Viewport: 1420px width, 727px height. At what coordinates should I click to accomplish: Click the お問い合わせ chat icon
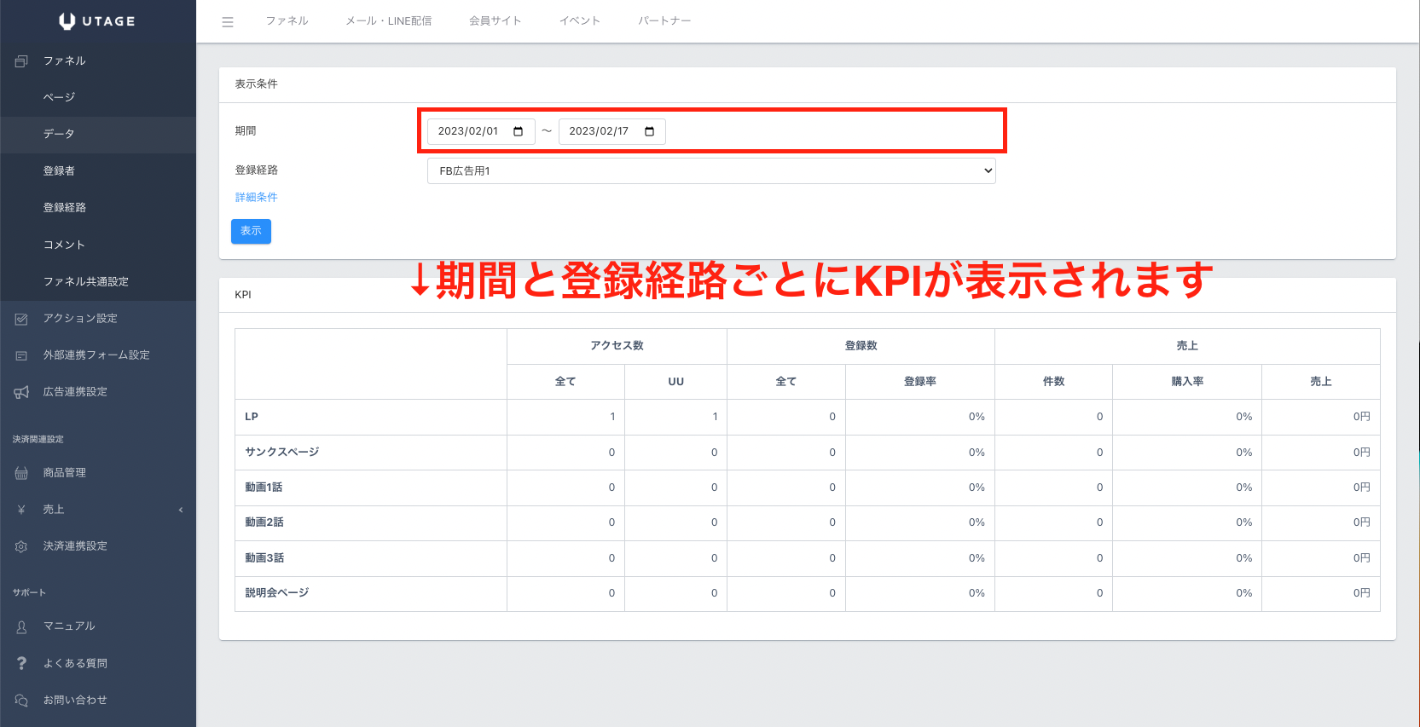coord(21,701)
